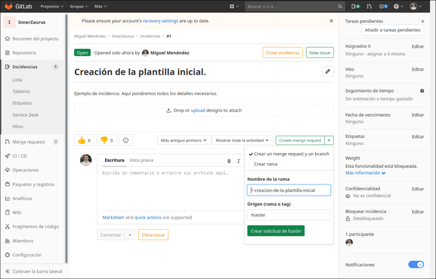
Task: Open Resumen del proyecto in sidebar
Action: click(x=32, y=38)
